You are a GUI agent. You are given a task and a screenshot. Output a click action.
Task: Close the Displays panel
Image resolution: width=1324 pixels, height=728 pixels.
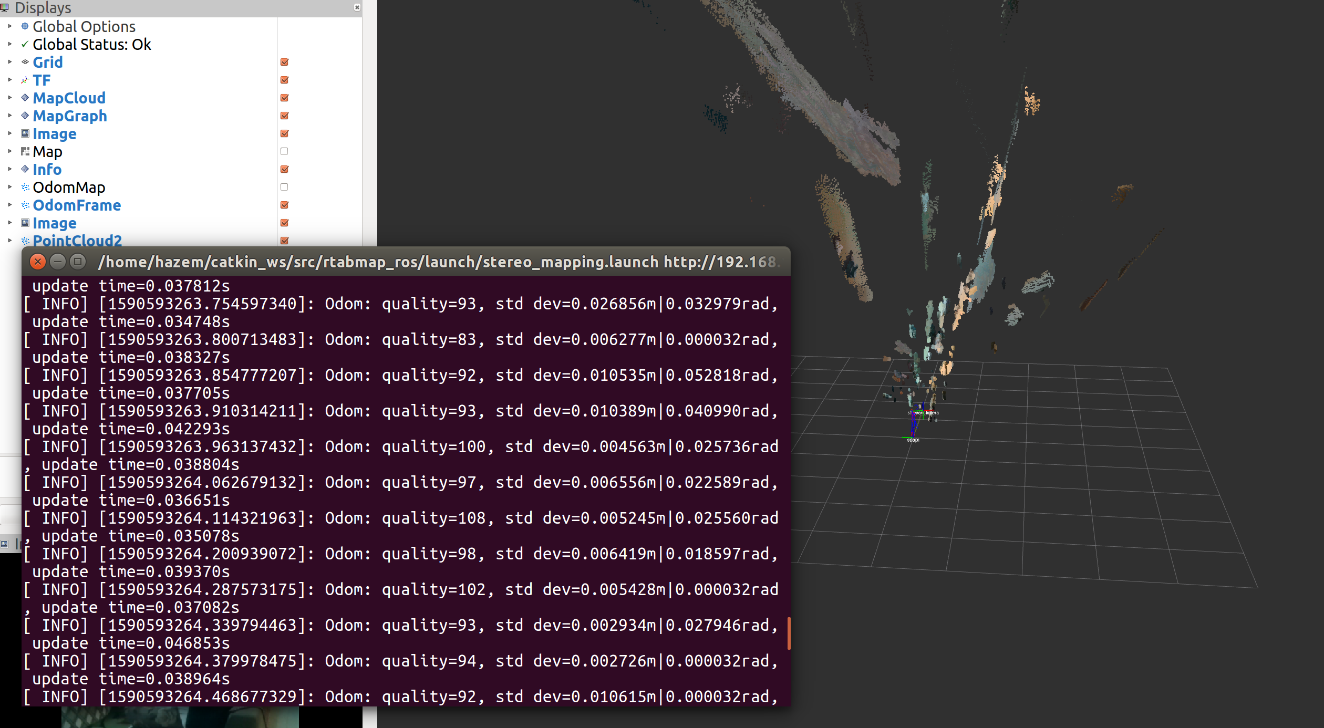[x=357, y=7]
